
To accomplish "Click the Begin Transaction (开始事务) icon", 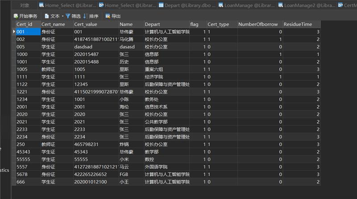I will coord(16,16).
